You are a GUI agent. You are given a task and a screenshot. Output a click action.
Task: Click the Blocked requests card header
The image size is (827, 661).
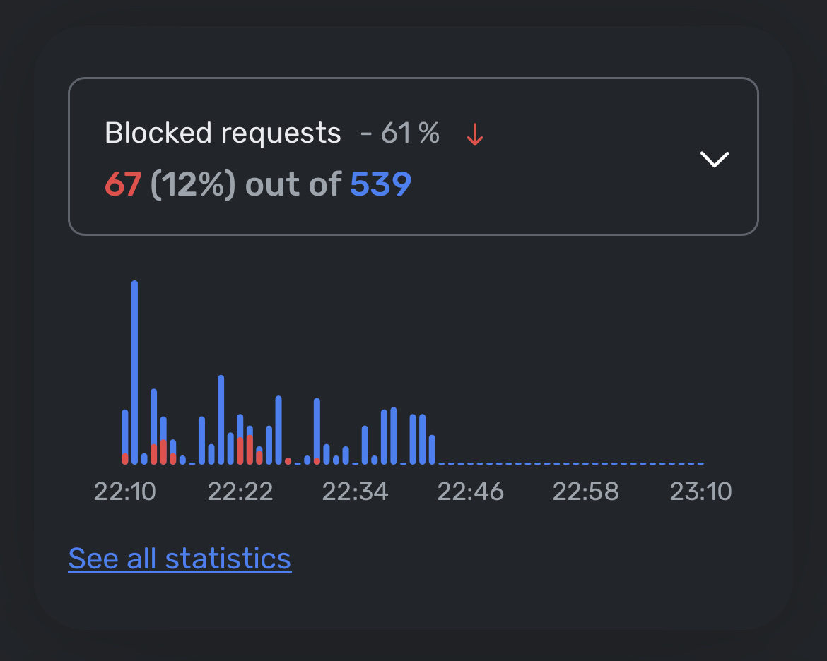tap(222, 133)
